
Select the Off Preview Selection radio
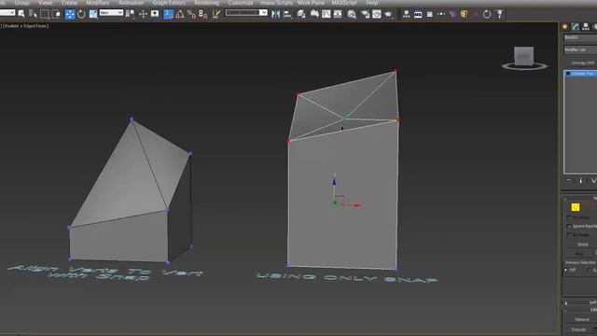pos(566,270)
